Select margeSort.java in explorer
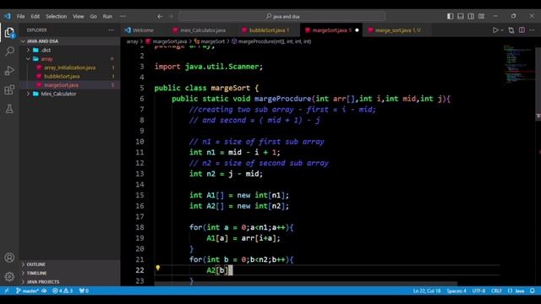The height and width of the screenshot is (304, 541). (x=69, y=84)
